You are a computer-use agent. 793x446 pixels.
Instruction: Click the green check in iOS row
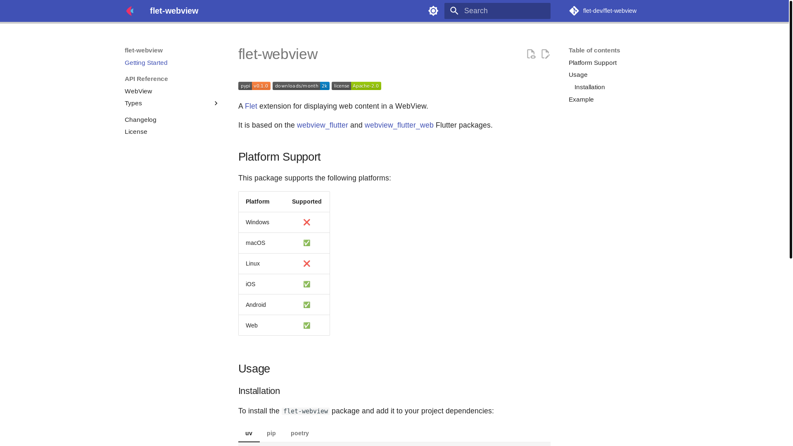307,284
